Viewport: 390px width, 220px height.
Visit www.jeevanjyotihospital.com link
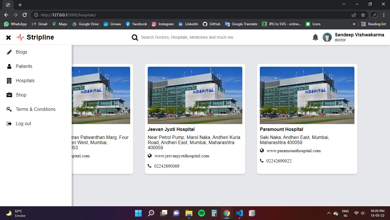pyautogui.click(x=182, y=156)
